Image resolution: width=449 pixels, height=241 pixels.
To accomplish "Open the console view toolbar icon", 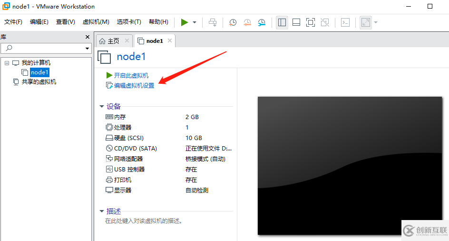I will click(x=345, y=22).
